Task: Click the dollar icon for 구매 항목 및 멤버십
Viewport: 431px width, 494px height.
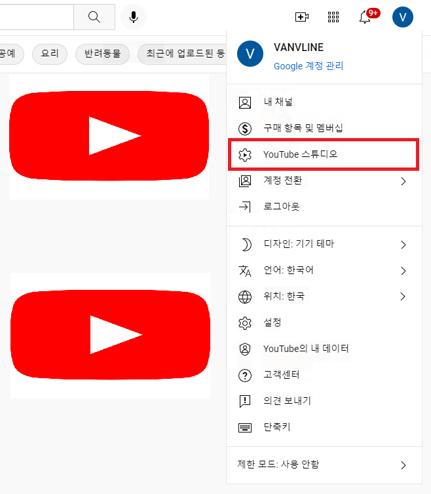Action: [245, 128]
